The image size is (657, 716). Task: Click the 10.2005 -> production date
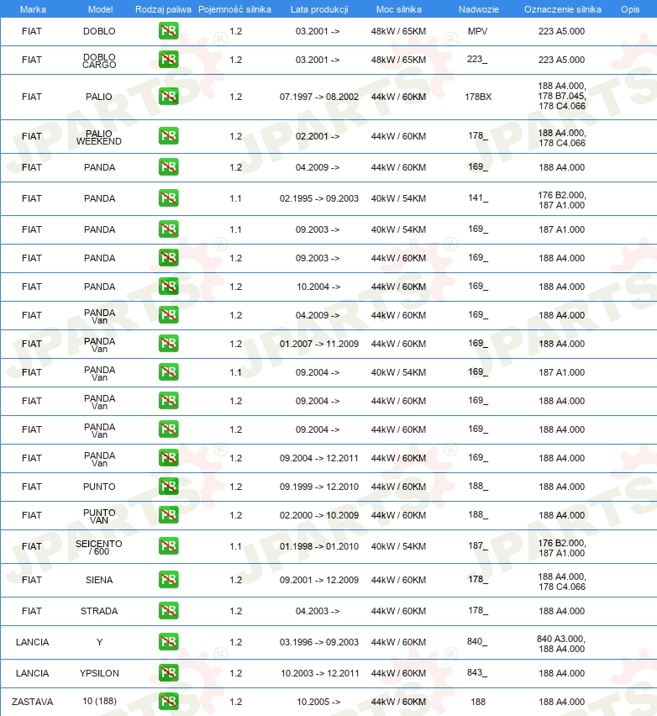(x=318, y=702)
